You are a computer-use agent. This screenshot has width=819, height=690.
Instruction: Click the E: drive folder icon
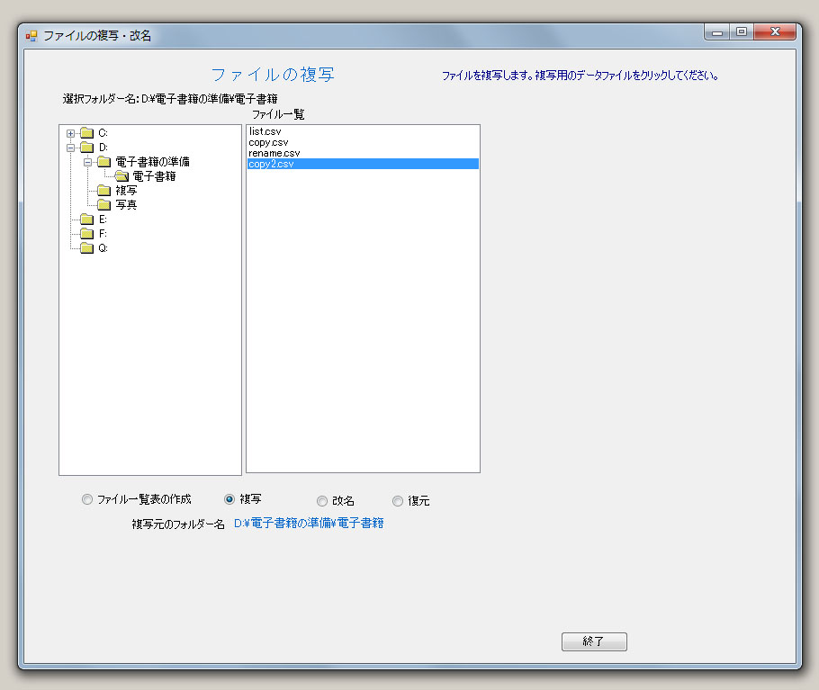click(x=86, y=220)
